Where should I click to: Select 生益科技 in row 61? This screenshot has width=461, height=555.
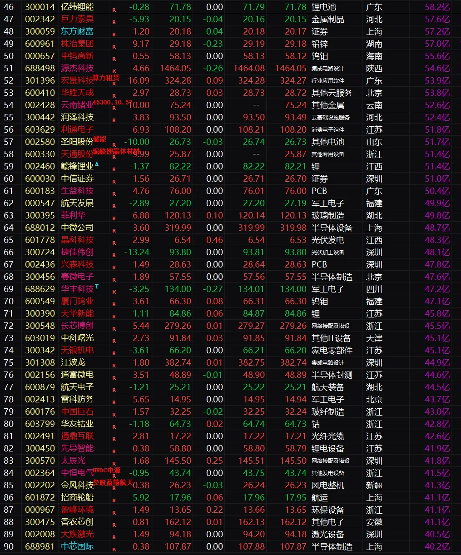77,191
